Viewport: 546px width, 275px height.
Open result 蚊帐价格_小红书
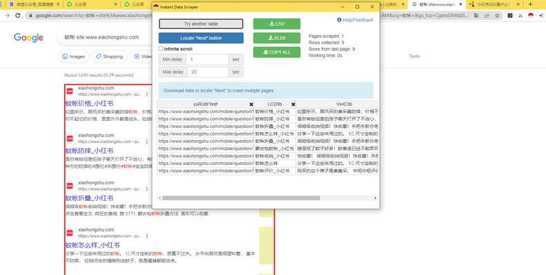coord(90,104)
